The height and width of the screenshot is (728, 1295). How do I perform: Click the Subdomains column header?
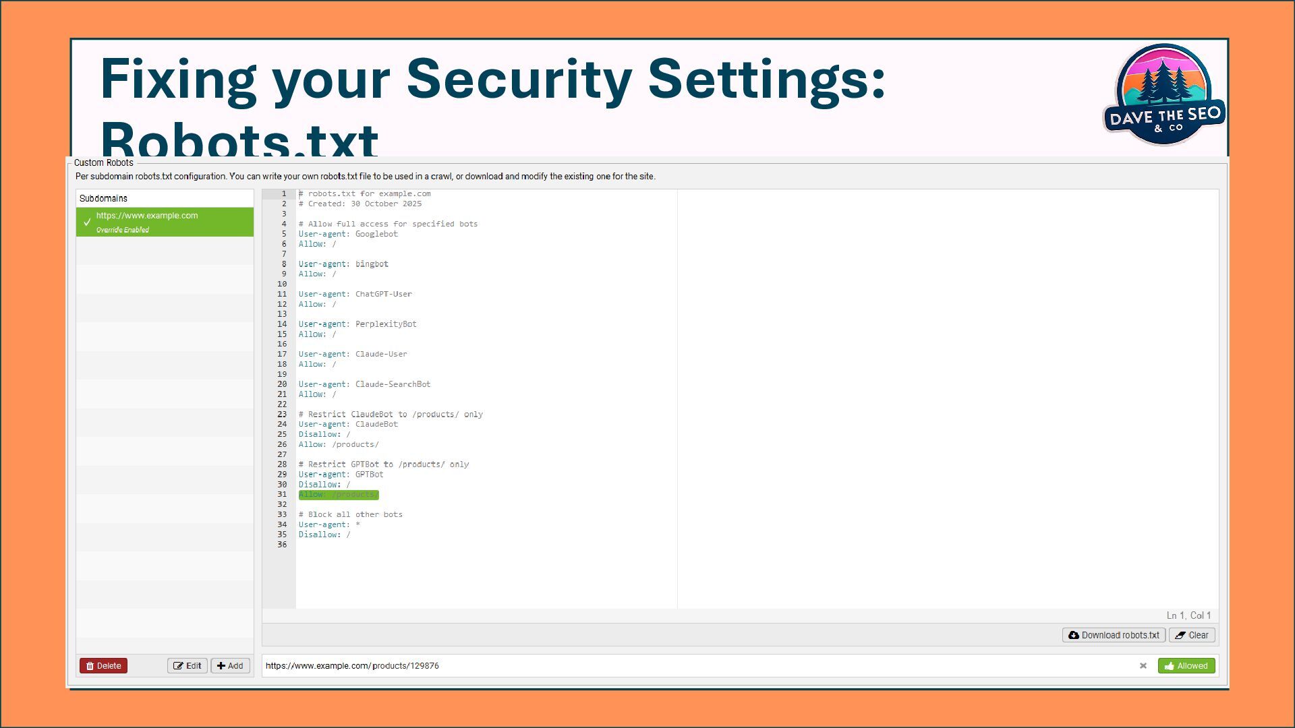(103, 198)
